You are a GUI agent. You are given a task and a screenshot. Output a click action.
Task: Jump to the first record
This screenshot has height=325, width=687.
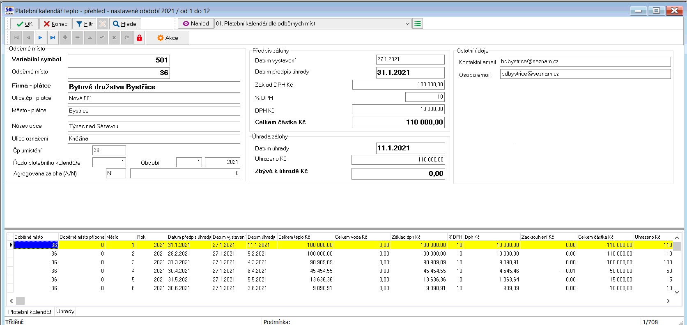16,38
